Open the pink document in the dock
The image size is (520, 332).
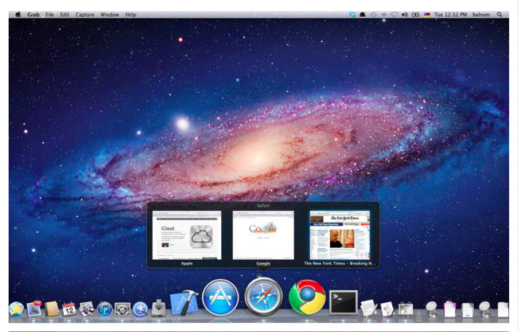tap(449, 309)
